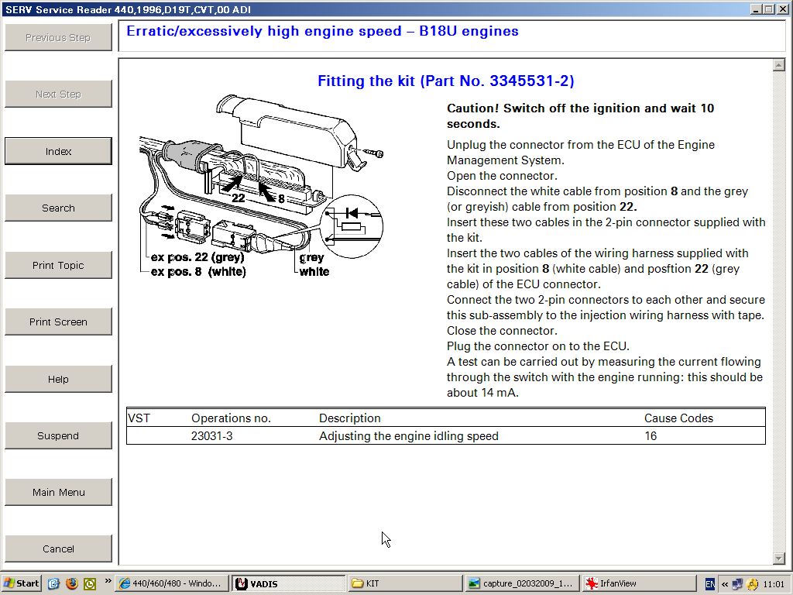Maximize the SERV Service Reader window
The height and width of the screenshot is (595, 793).
point(768,9)
